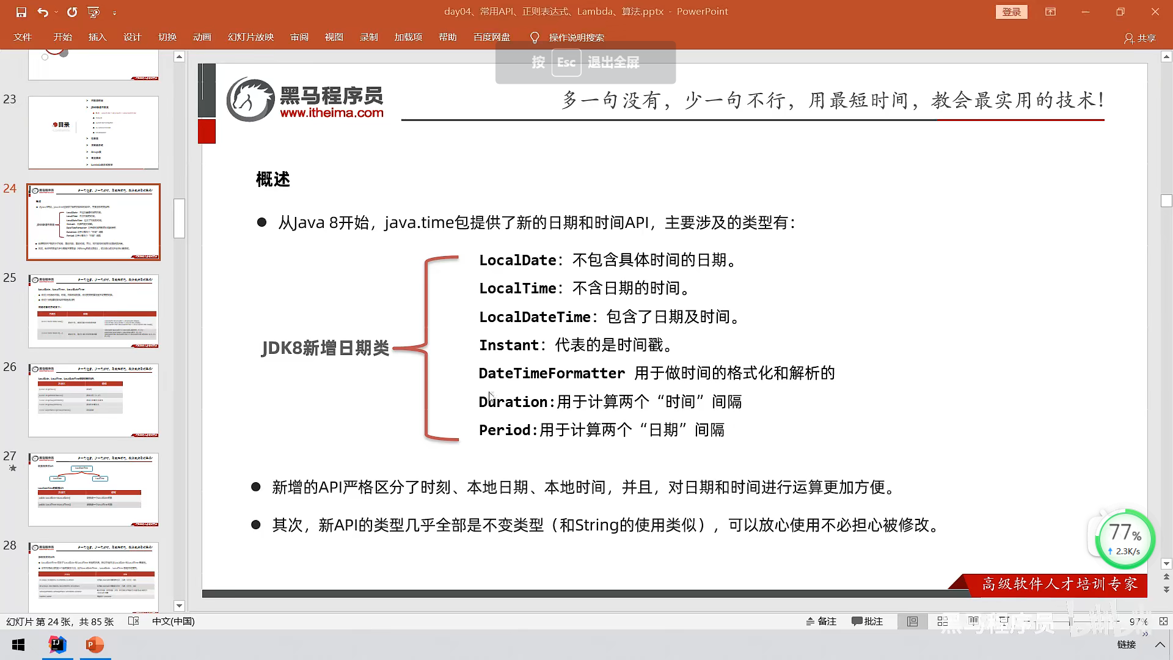
Task: Select slide 27 thumbnail in panel
Action: click(93, 490)
